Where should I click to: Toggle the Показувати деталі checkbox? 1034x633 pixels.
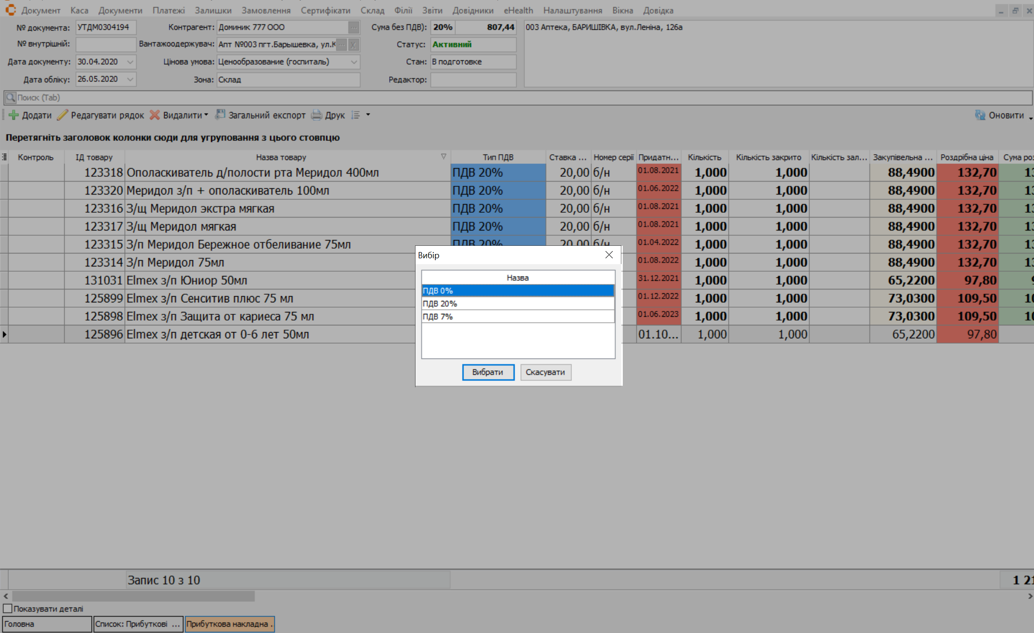(x=8, y=609)
